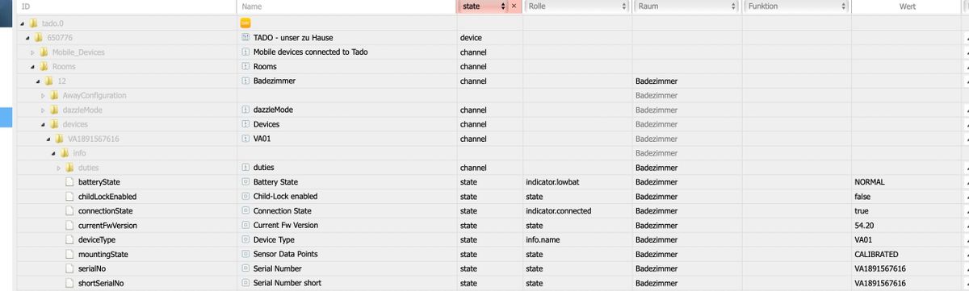The width and height of the screenshot is (969, 291).
Task: Click the CALIBRATED value of mountingState
Action: click(x=876, y=255)
